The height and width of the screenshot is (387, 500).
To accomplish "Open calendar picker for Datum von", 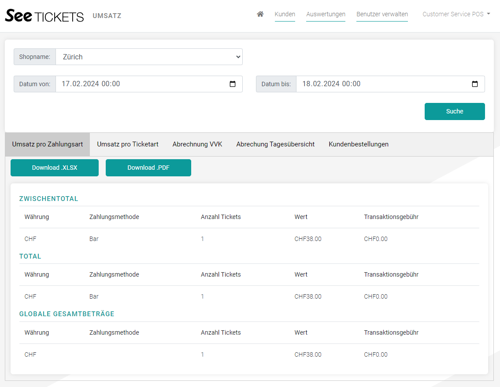I will [x=233, y=84].
